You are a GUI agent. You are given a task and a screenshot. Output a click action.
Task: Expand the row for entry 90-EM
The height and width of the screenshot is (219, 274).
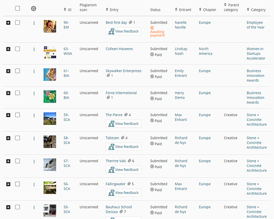coord(8,23)
